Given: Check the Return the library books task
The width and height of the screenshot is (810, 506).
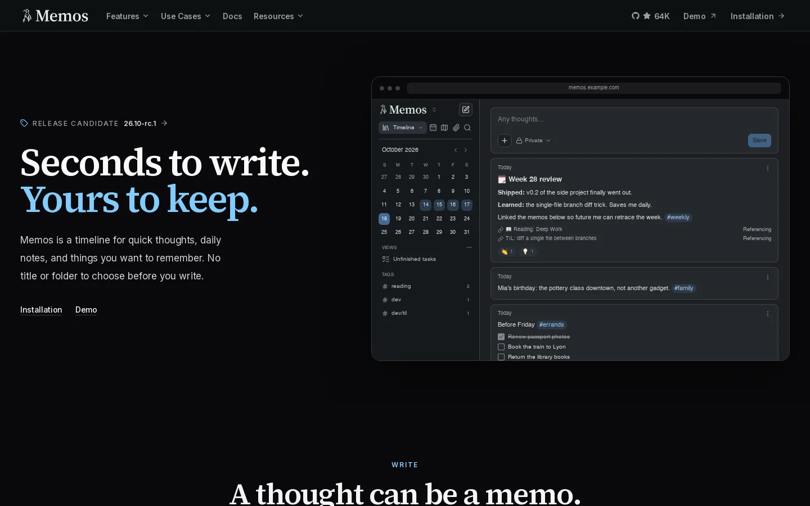Looking at the screenshot, I should (x=501, y=357).
